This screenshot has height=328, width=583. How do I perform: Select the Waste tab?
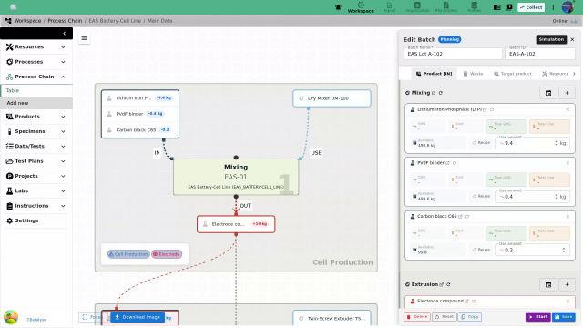coord(473,74)
